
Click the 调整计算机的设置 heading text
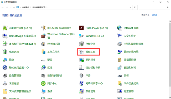click(x=12, y=15)
